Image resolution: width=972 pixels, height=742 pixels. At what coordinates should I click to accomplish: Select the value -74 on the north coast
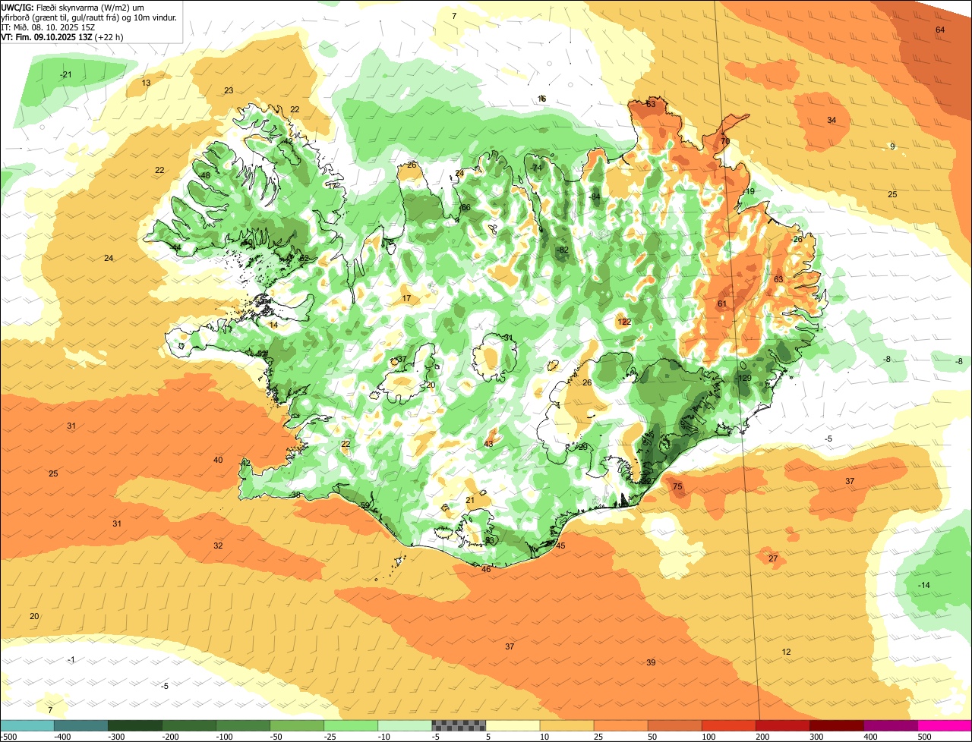[x=536, y=168]
